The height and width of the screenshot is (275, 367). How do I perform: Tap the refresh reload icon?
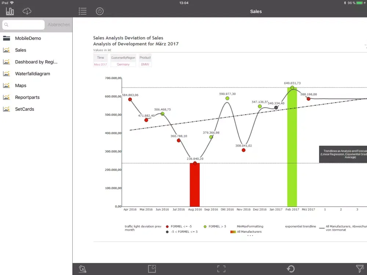click(x=291, y=269)
